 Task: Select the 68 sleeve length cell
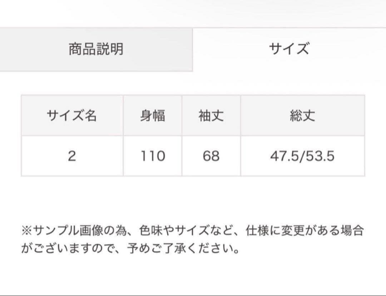tap(211, 156)
